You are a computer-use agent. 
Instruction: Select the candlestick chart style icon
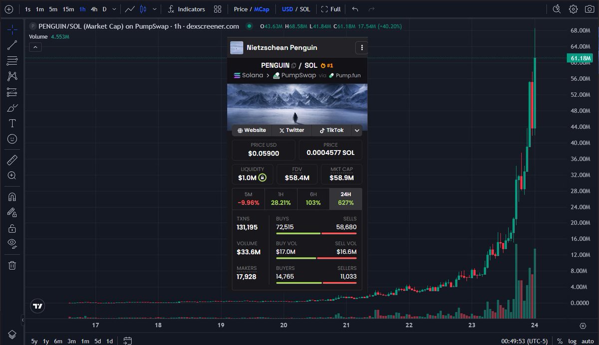point(144,9)
